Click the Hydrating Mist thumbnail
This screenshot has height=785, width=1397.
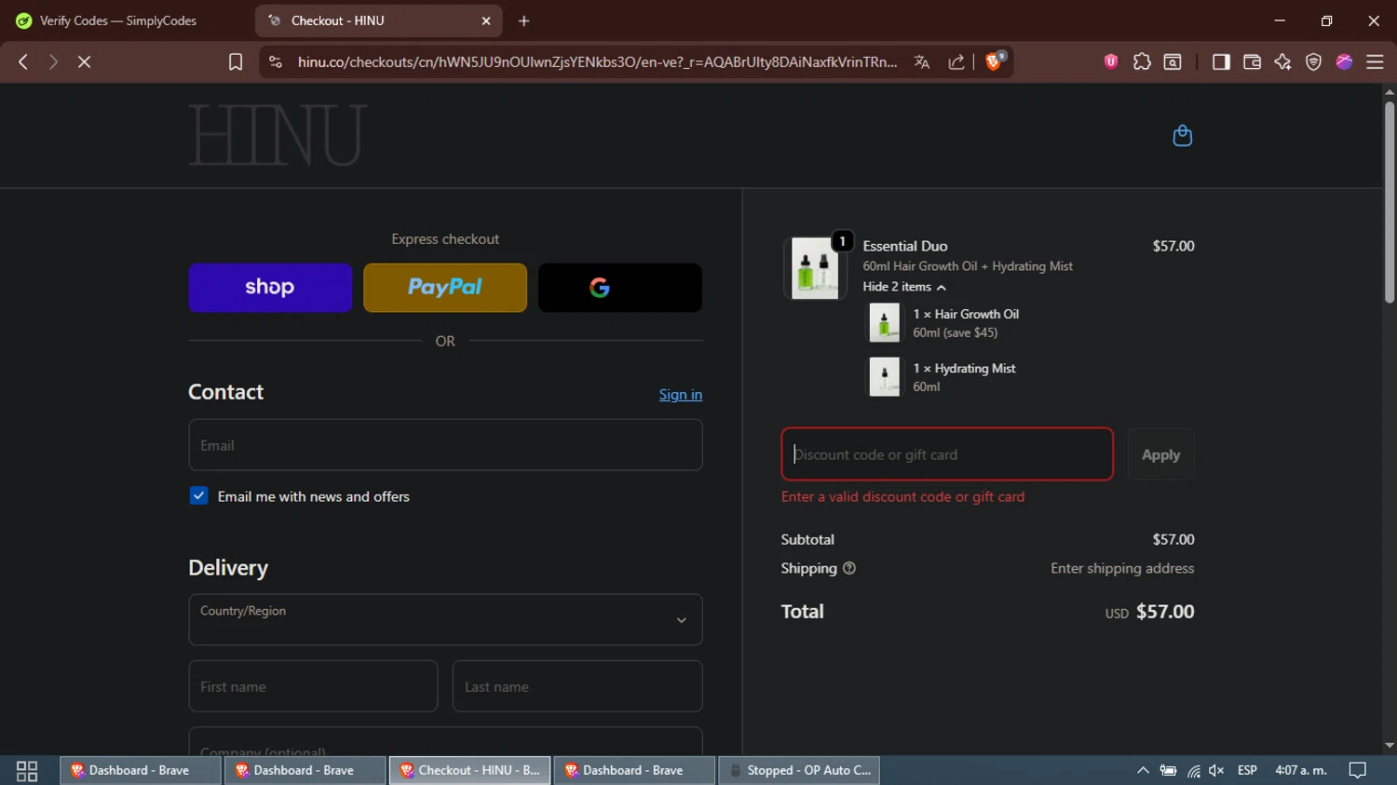point(885,377)
